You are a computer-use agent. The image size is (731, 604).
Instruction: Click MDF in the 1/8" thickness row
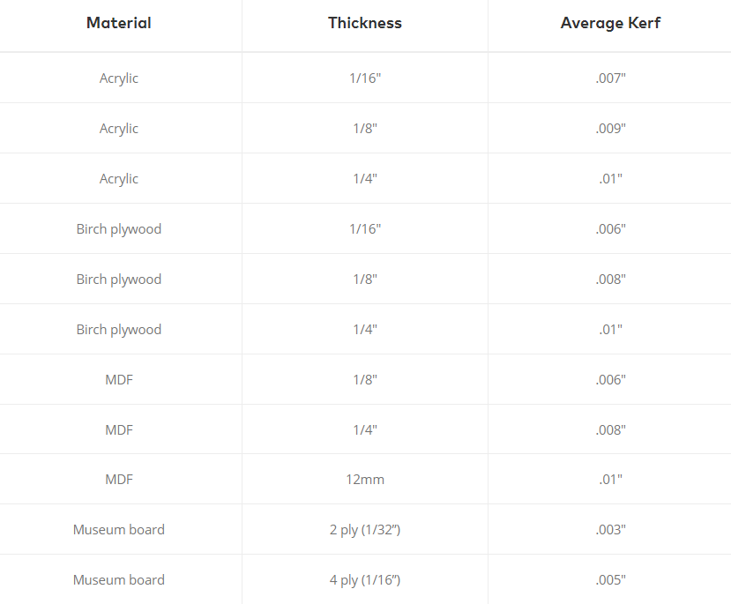point(119,379)
